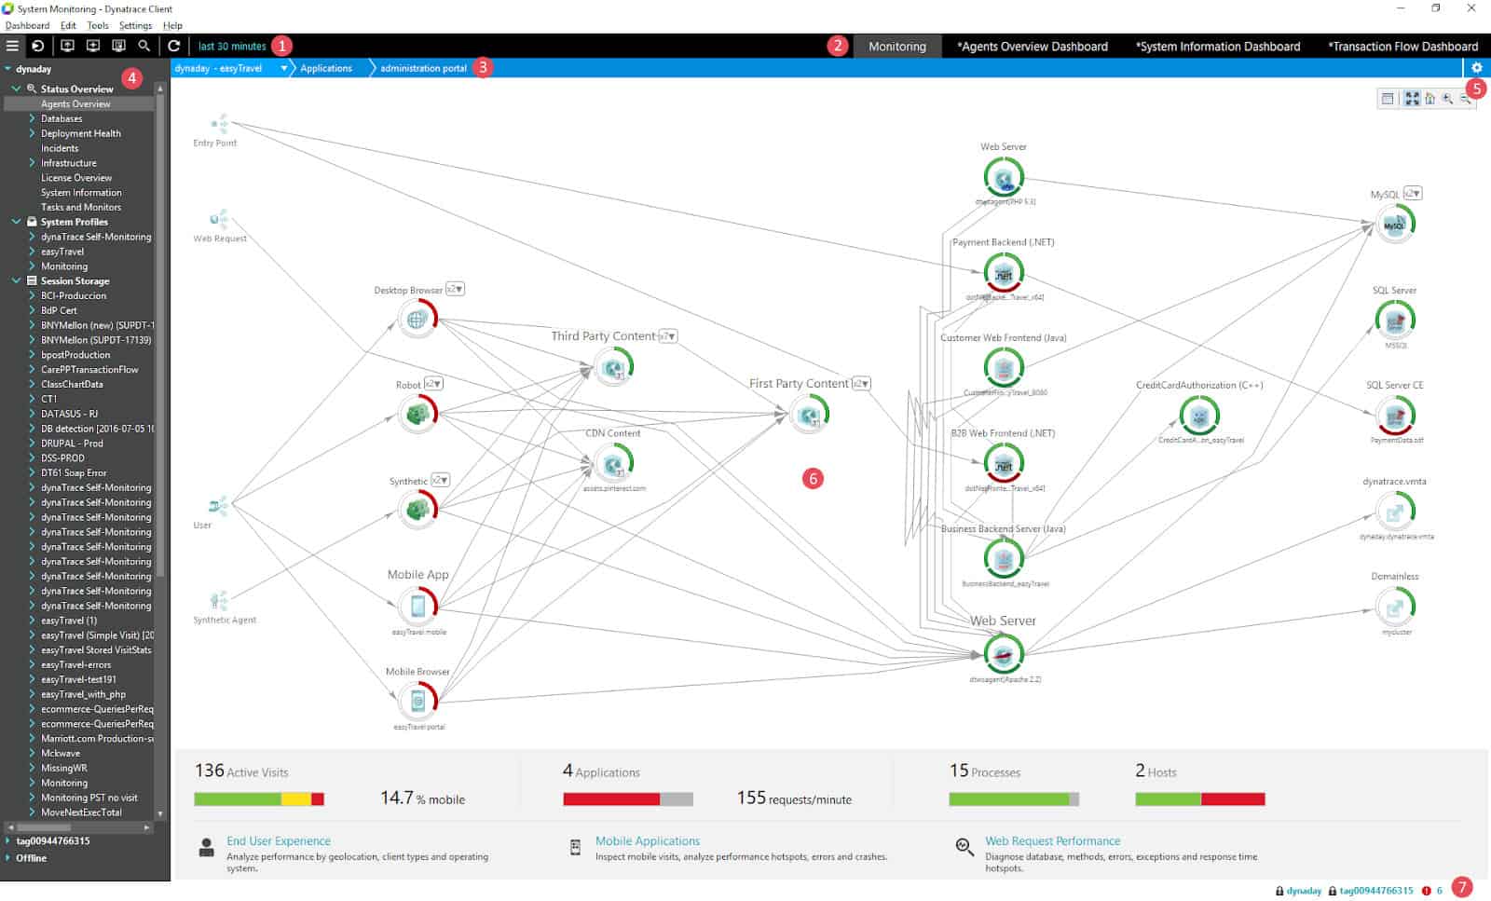Image resolution: width=1491 pixels, height=901 pixels.
Task: Click the administration portal breadcrumb
Action: pyautogui.click(x=423, y=68)
